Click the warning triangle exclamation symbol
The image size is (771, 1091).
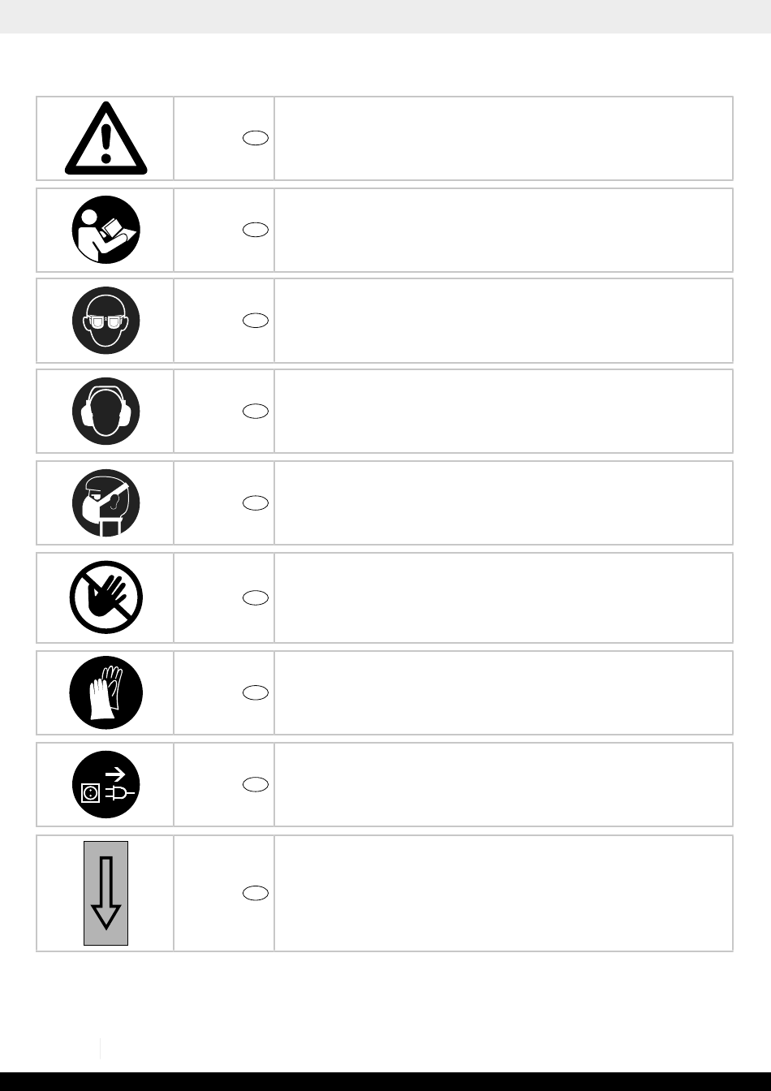106,139
